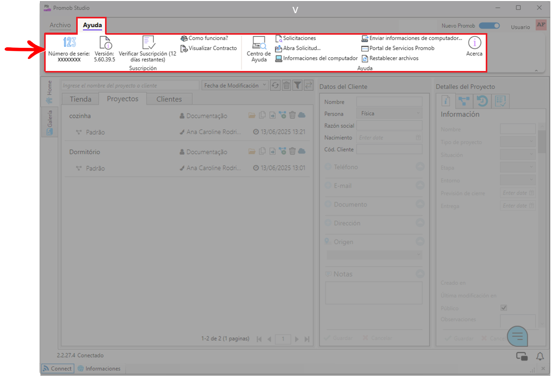
Task: Open the cozinha project folder icon
Action: 252,115
